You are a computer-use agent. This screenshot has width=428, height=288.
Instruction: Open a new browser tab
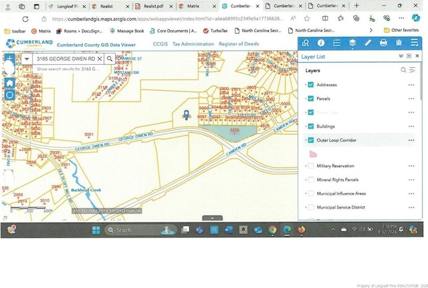click(x=356, y=6)
